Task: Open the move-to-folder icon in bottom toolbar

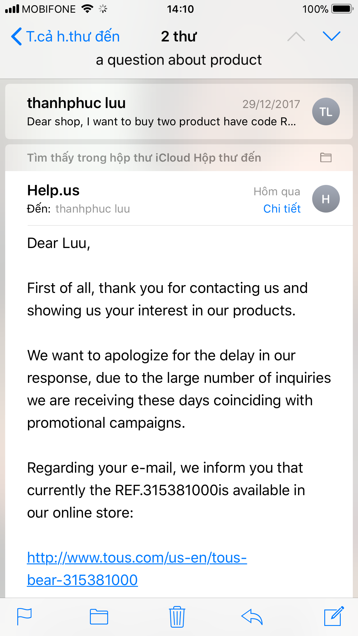Action: click(99, 617)
